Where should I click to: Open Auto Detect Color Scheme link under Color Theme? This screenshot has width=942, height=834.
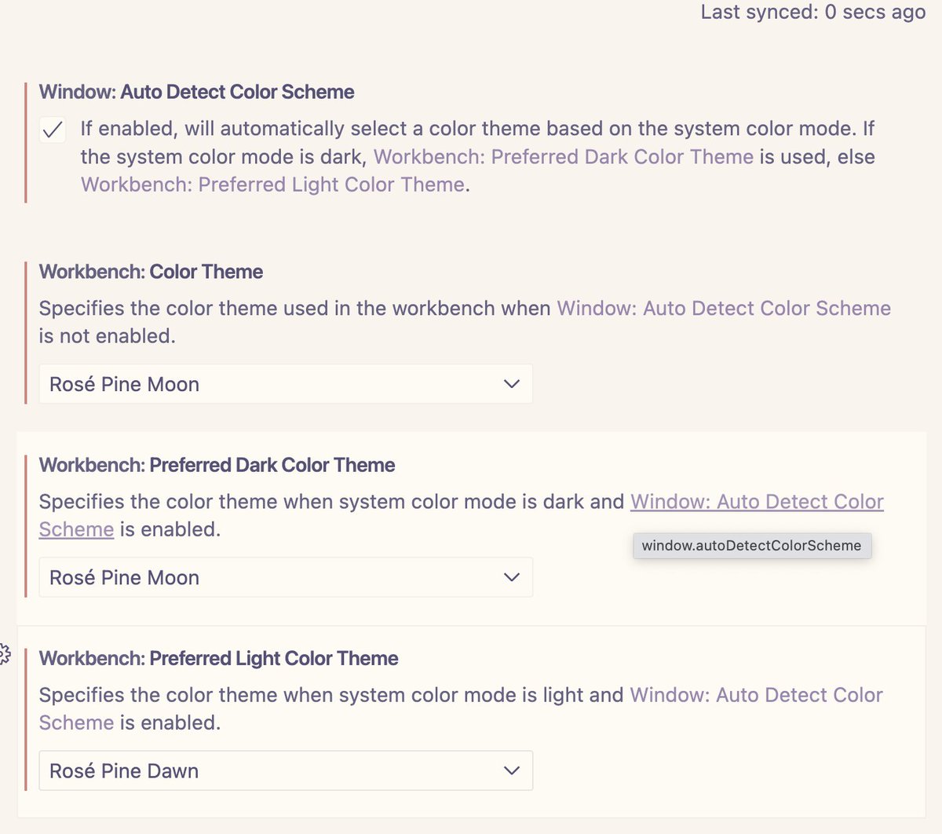point(724,308)
